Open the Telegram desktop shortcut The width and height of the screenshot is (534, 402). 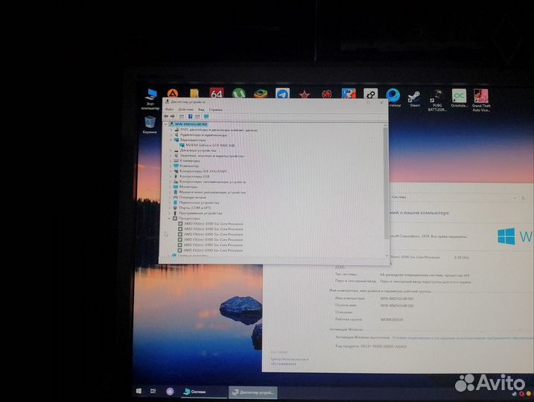pyautogui.click(x=282, y=94)
